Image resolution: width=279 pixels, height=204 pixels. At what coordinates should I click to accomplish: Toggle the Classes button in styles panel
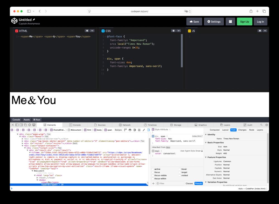click(x=189, y=183)
